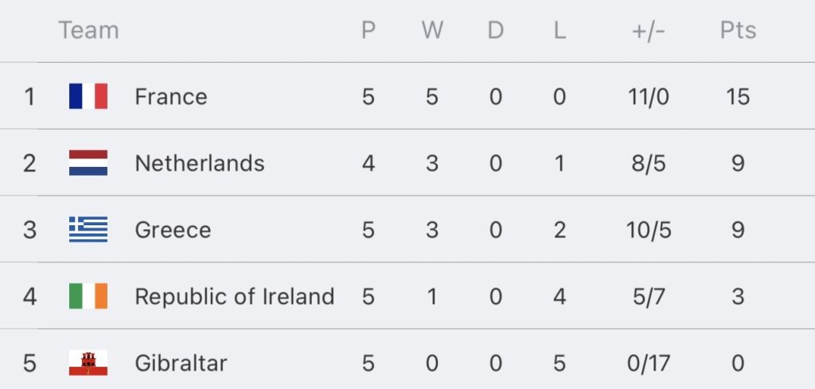Viewport: 815px width, 389px height.
Task: Click the D column header
Action: coord(496,30)
